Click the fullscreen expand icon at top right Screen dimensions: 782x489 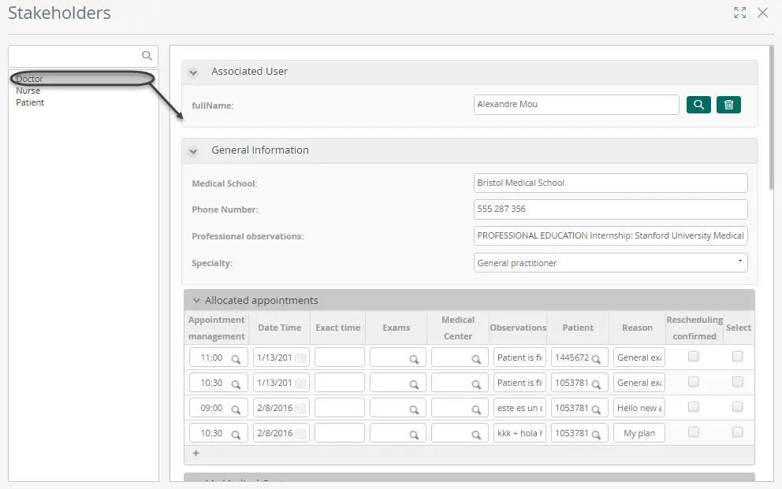[x=740, y=13]
